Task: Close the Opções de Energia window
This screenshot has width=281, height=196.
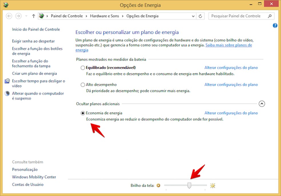Action: (x=271, y=4)
